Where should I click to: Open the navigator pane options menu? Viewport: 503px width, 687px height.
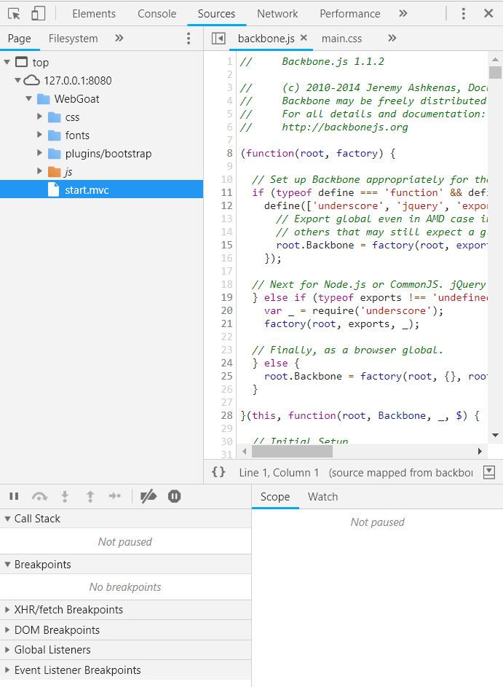click(189, 38)
